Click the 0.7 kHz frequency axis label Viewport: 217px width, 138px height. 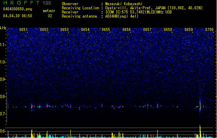[3, 114]
